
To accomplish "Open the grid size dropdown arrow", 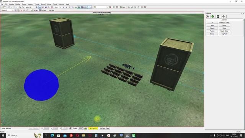I will [x=88, y=7].
